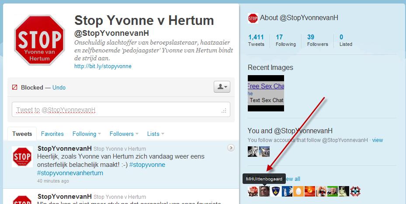View the 39 Followers count
406x204 pixels.
317,40
